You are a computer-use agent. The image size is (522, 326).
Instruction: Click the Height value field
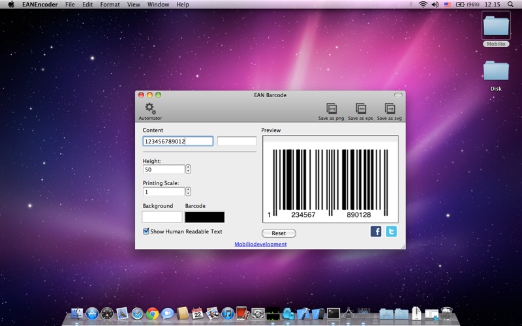click(163, 169)
